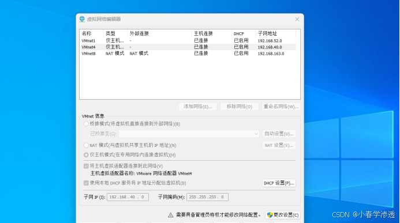Click subnet address 192.168.163.0
This screenshot has height=223, width=400.
pyautogui.click(x=271, y=54)
